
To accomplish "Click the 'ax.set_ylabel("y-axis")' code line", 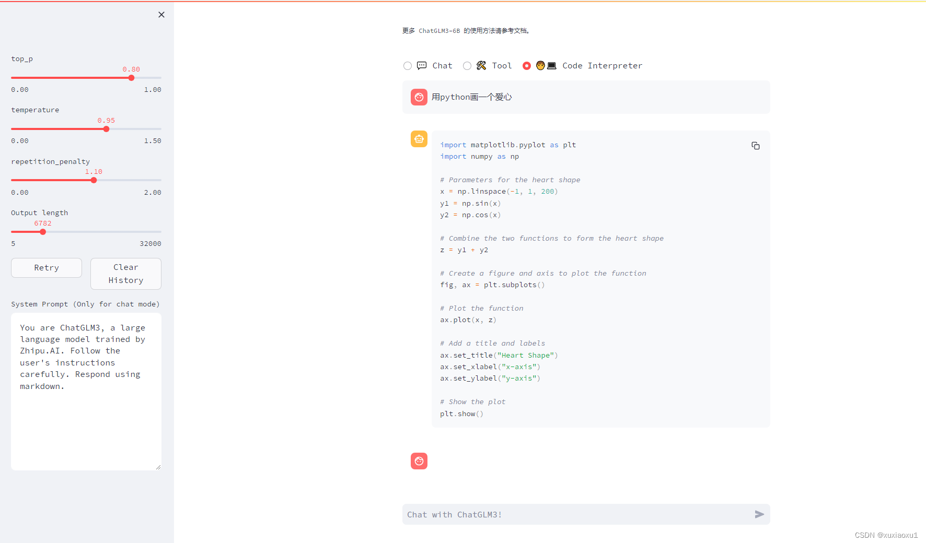I will [490, 379].
